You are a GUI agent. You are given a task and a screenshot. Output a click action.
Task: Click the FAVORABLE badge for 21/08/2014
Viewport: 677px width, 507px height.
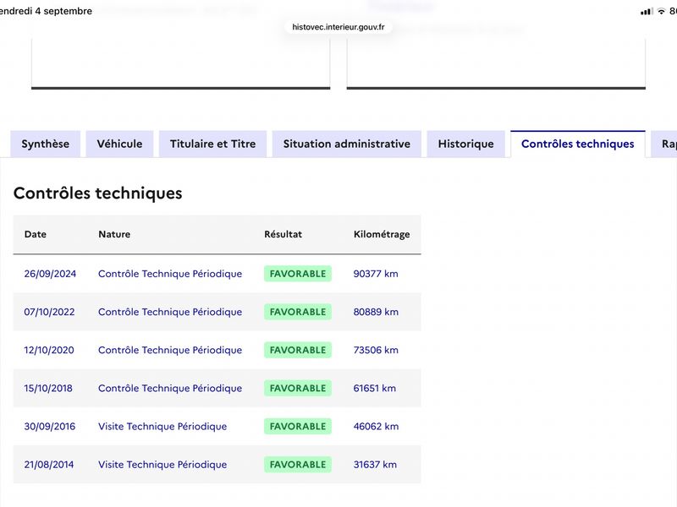pyautogui.click(x=298, y=464)
